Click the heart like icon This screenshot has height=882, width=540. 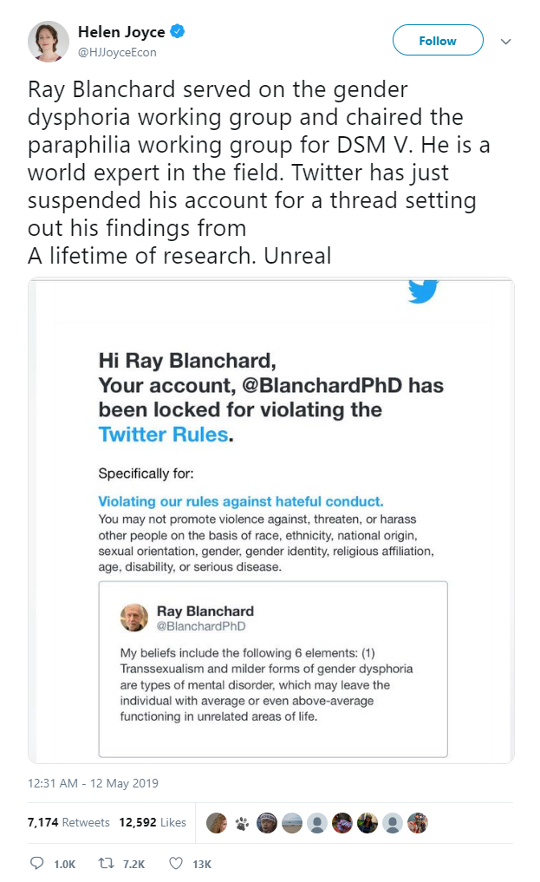point(176,864)
